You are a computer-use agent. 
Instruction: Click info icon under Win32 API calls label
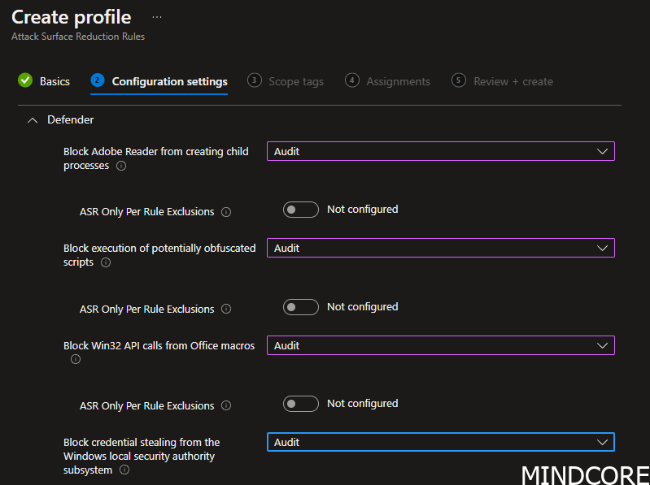(x=76, y=359)
